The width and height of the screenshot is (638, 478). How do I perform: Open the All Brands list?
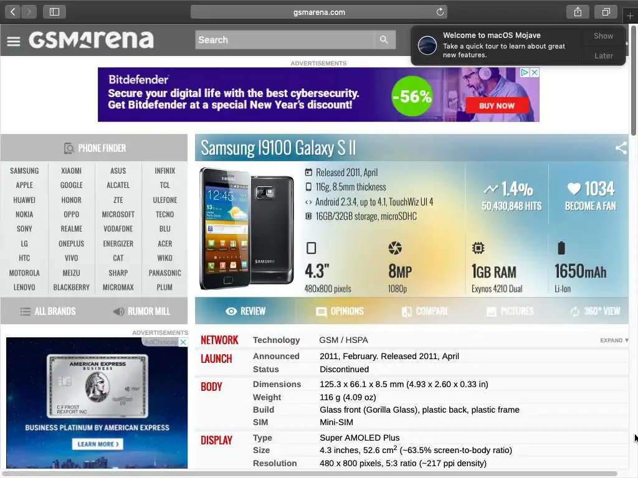[48, 311]
